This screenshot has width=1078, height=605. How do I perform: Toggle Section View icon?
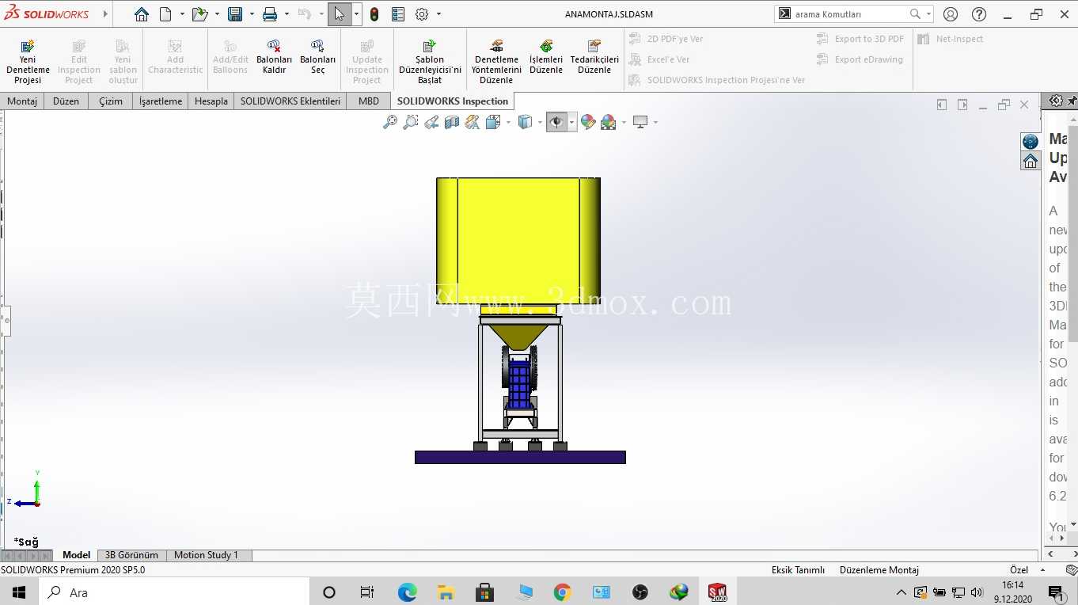click(452, 122)
